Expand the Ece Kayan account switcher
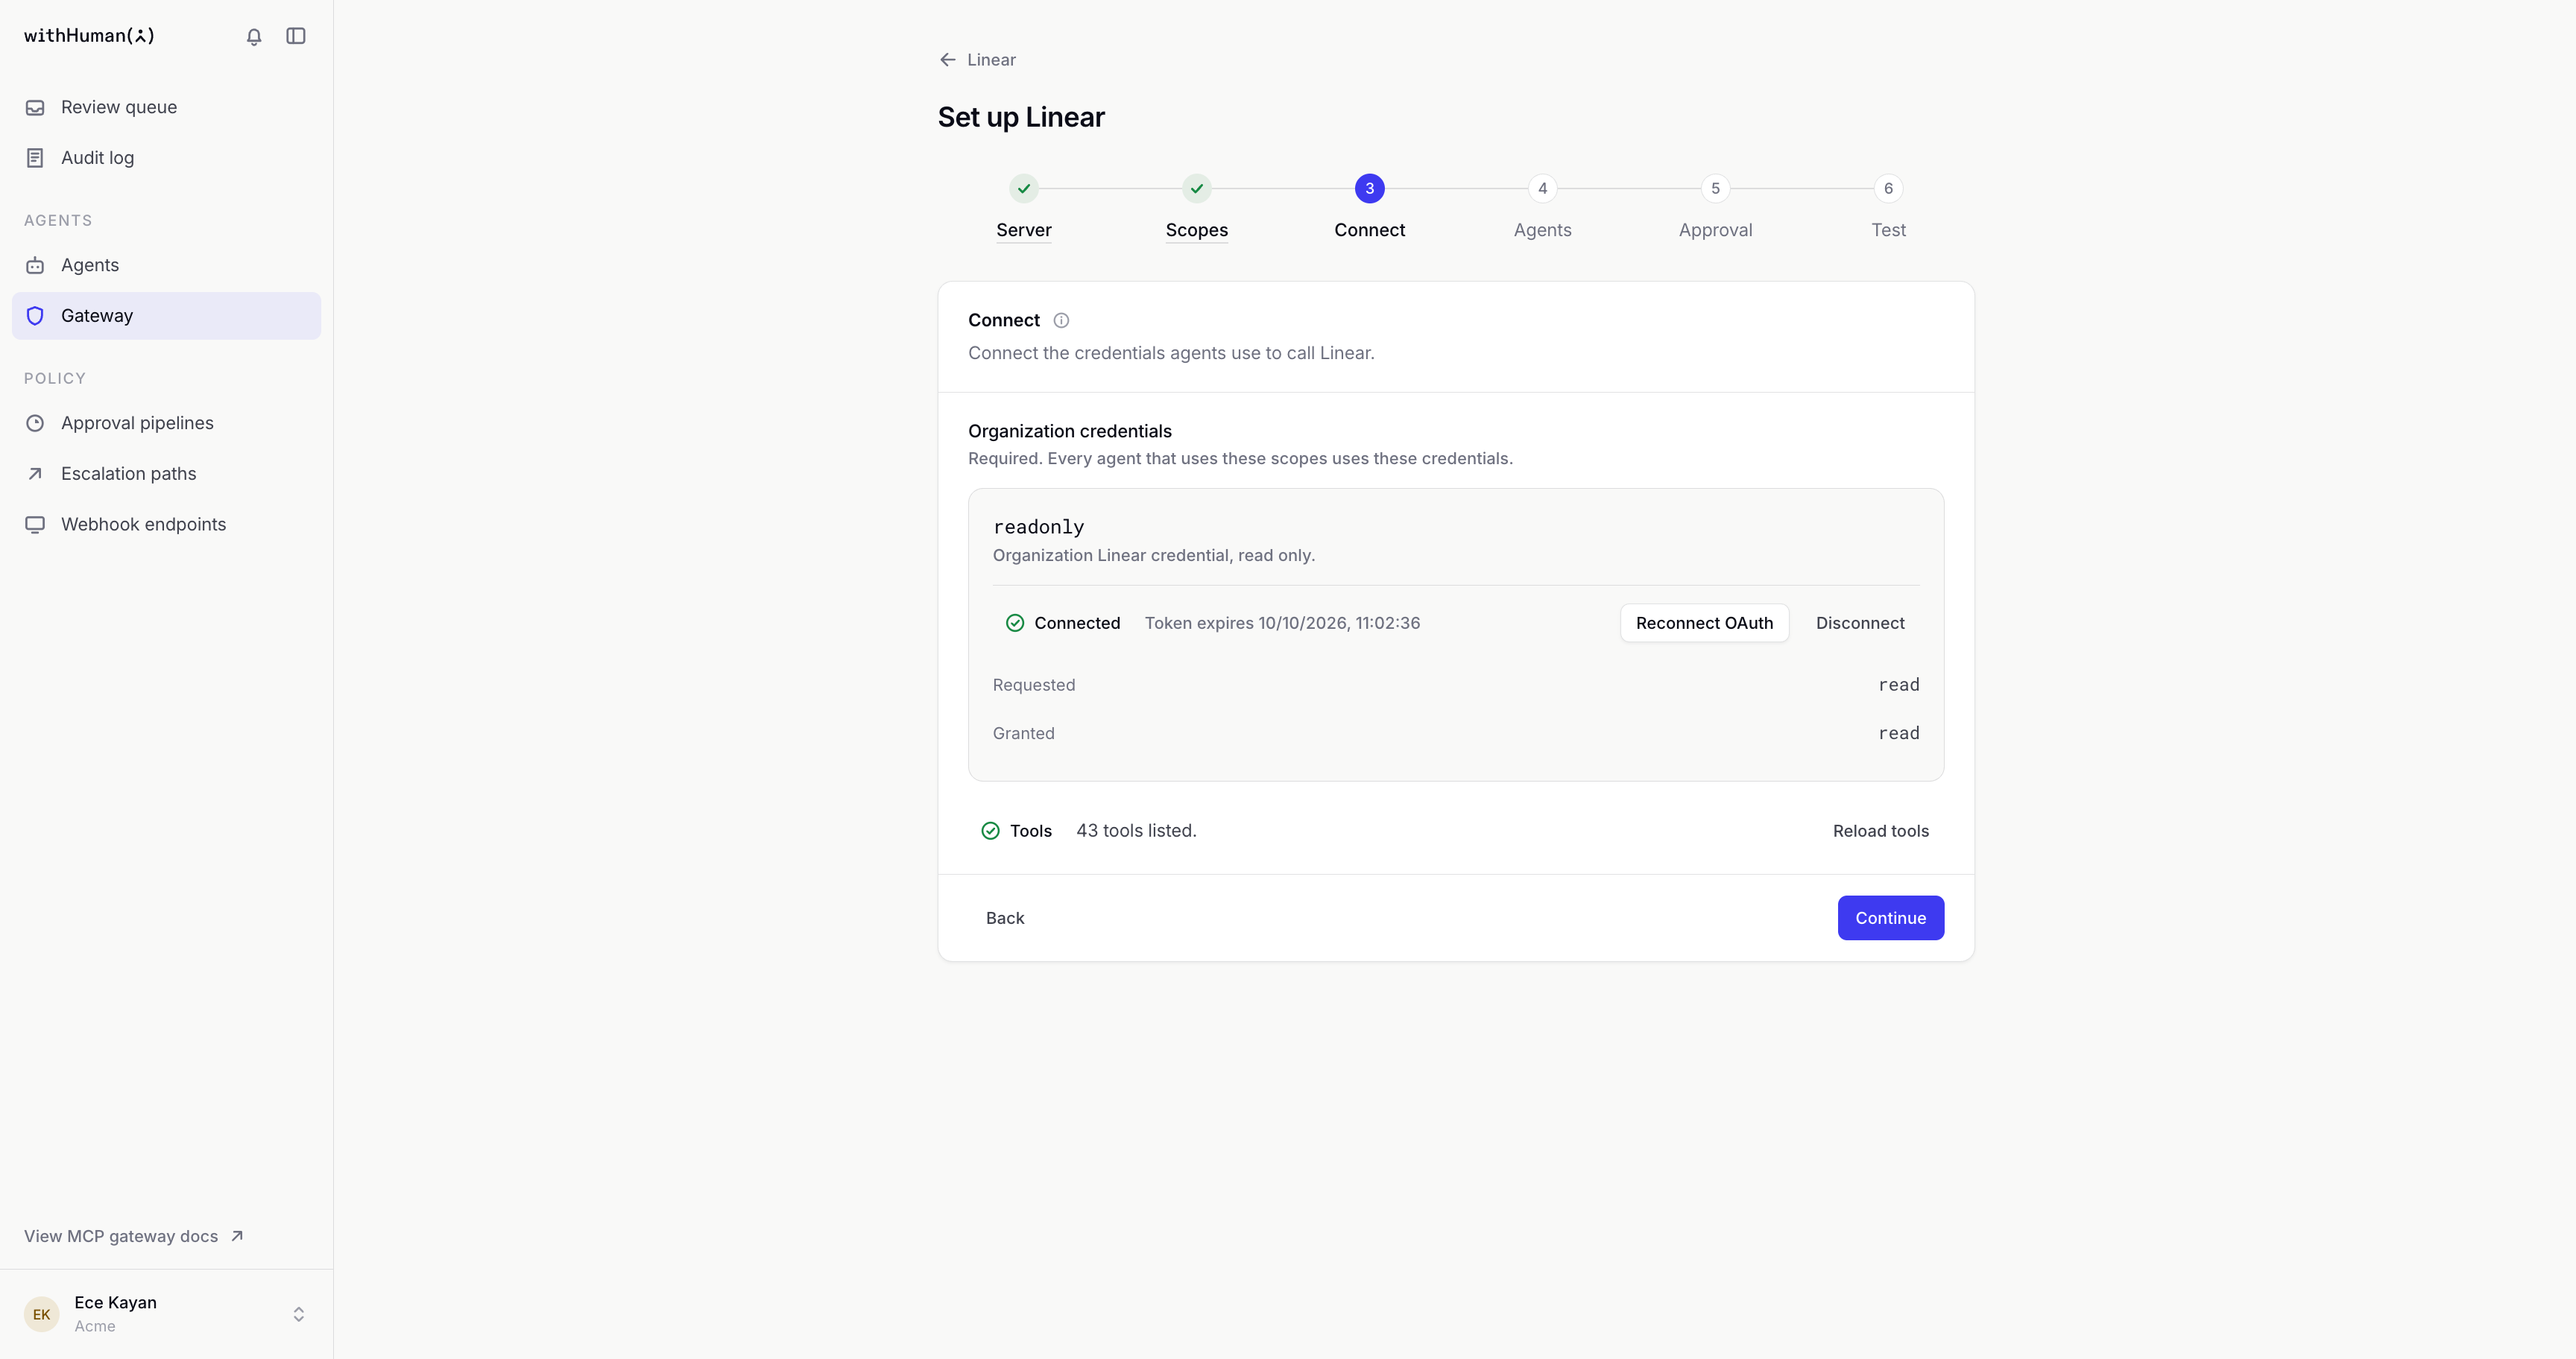Image resolution: width=2576 pixels, height=1359 pixels. pos(298,1315)
